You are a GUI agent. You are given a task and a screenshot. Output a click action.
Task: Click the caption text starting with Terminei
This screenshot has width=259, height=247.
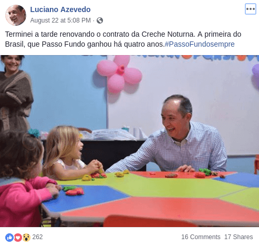pyautogui.click(x=123, y=39)
